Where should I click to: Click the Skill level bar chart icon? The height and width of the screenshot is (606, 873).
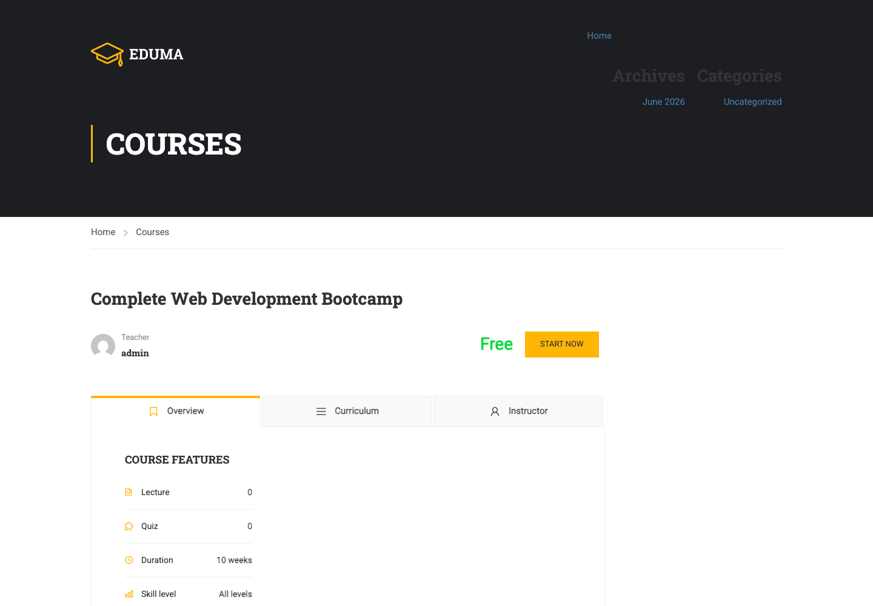[x=129, y=594]
